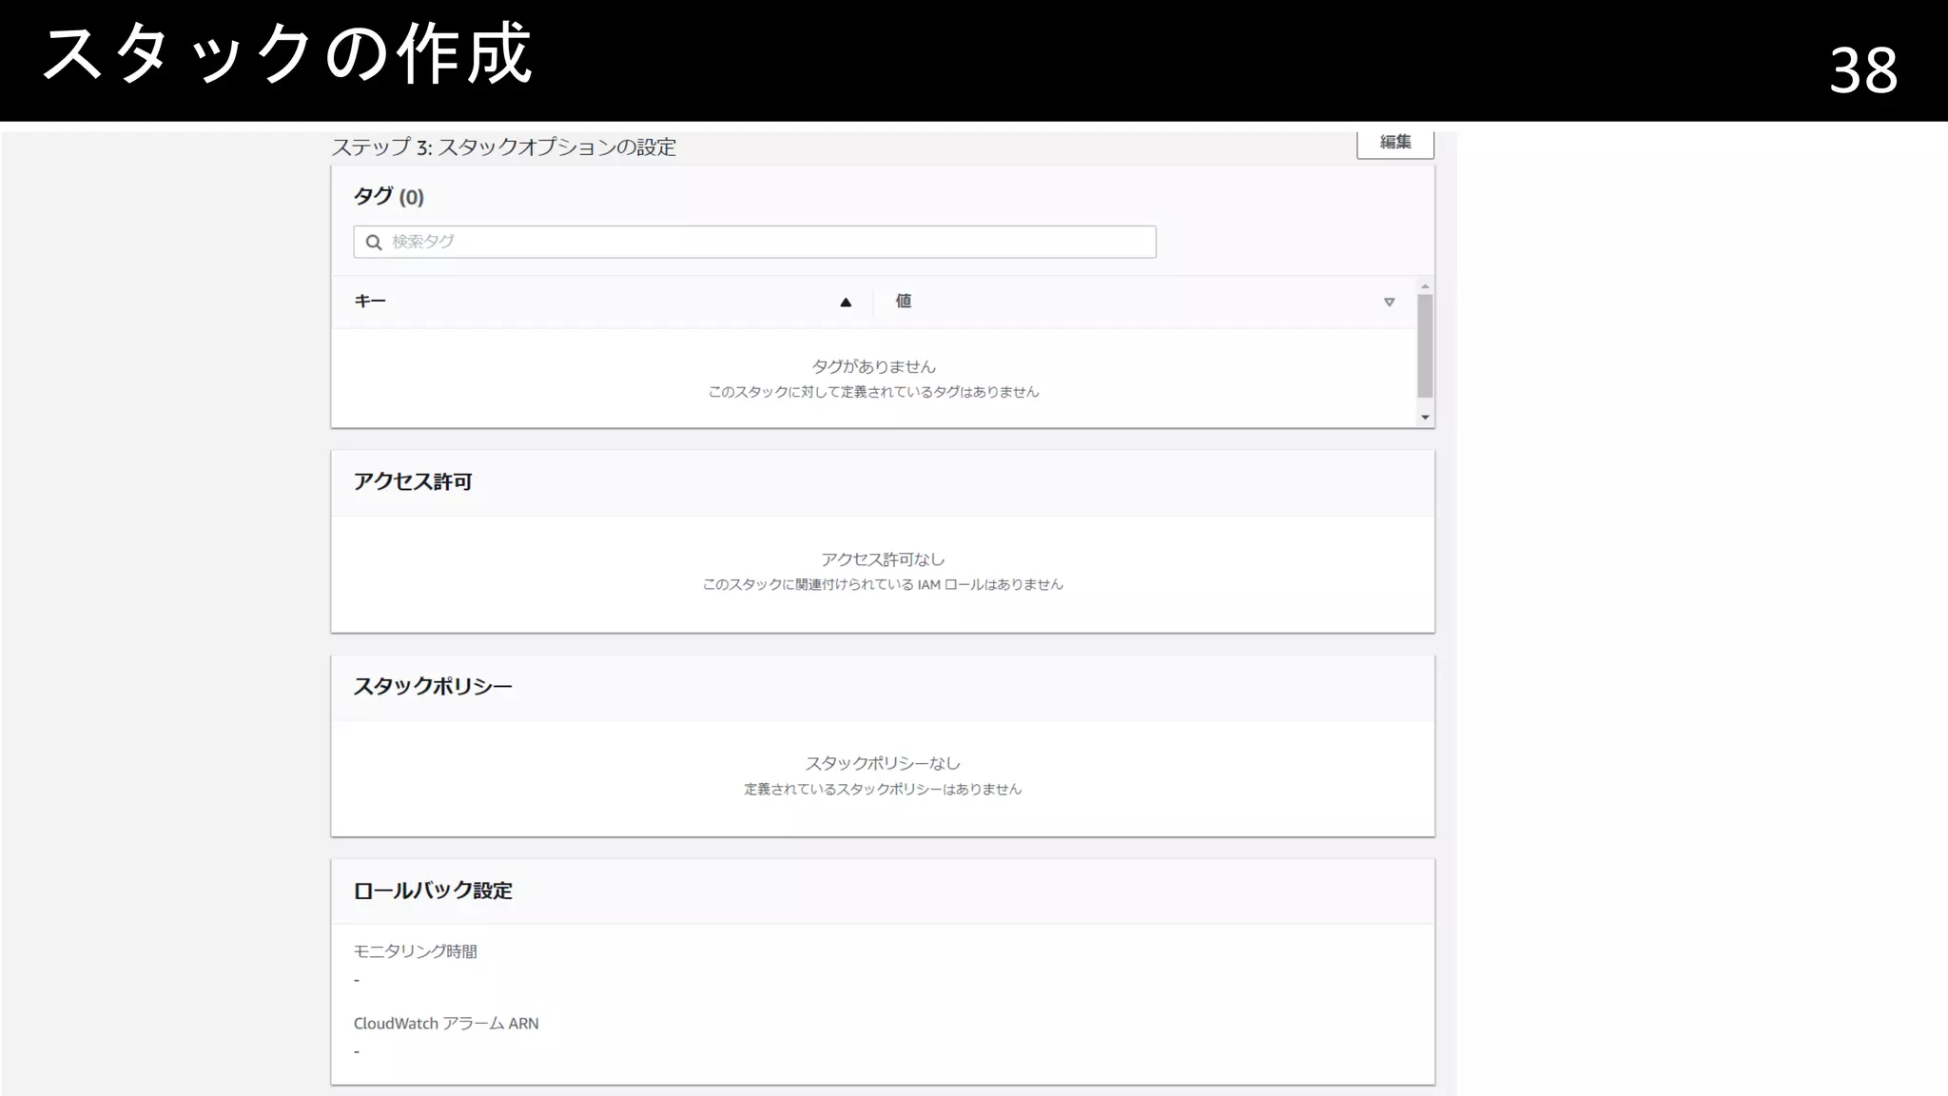Select the アクセス許可 section heading
The height and width of the screenshot is (1096, 1948).
pyautogui.click(x=413, y=481)
